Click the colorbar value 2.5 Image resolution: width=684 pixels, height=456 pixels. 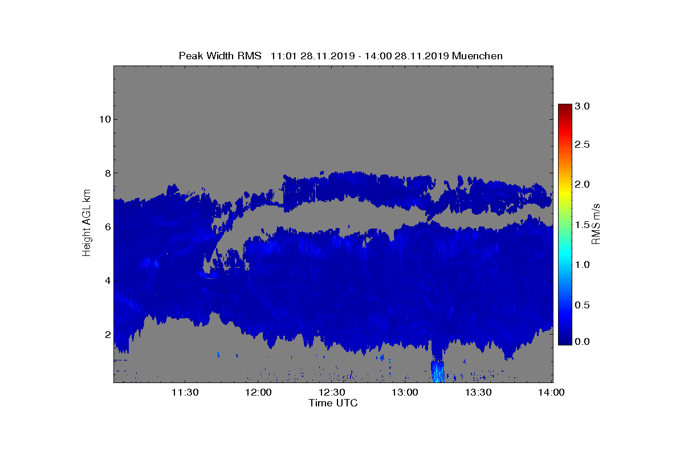[583, 145]
